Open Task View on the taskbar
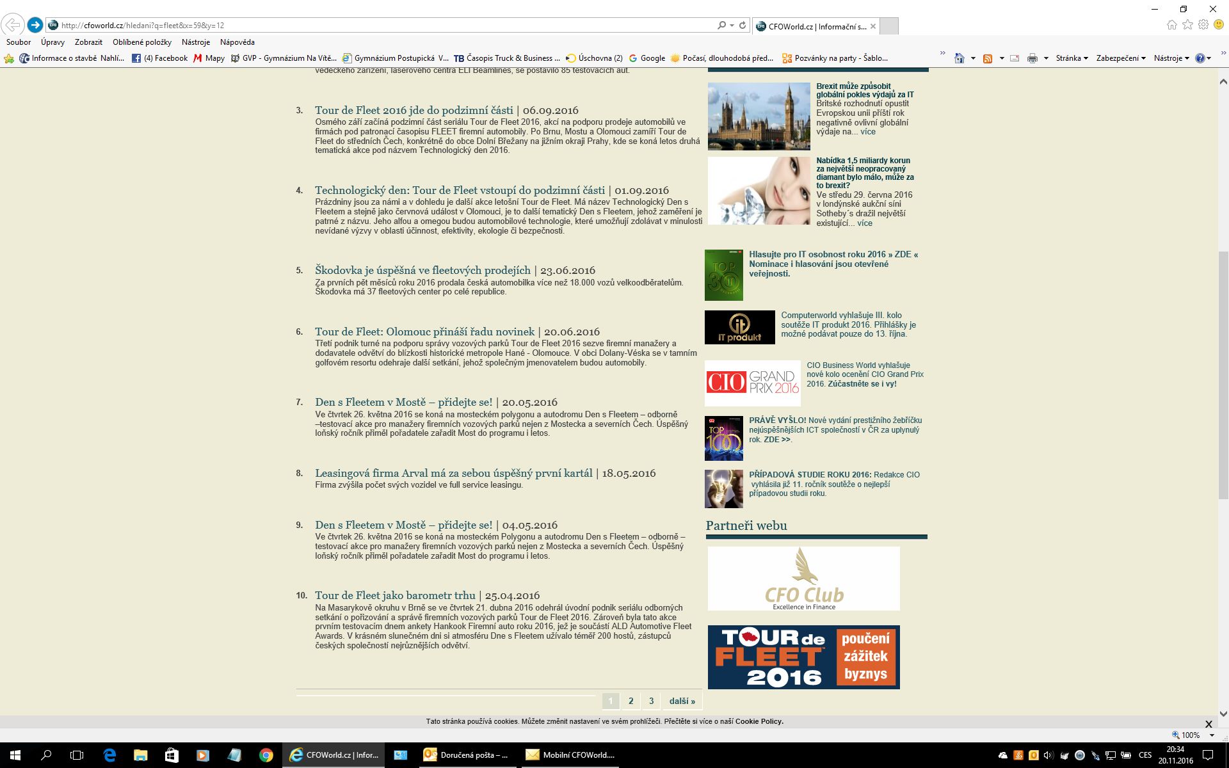The image size is (1229, 768). click(77, 755)
